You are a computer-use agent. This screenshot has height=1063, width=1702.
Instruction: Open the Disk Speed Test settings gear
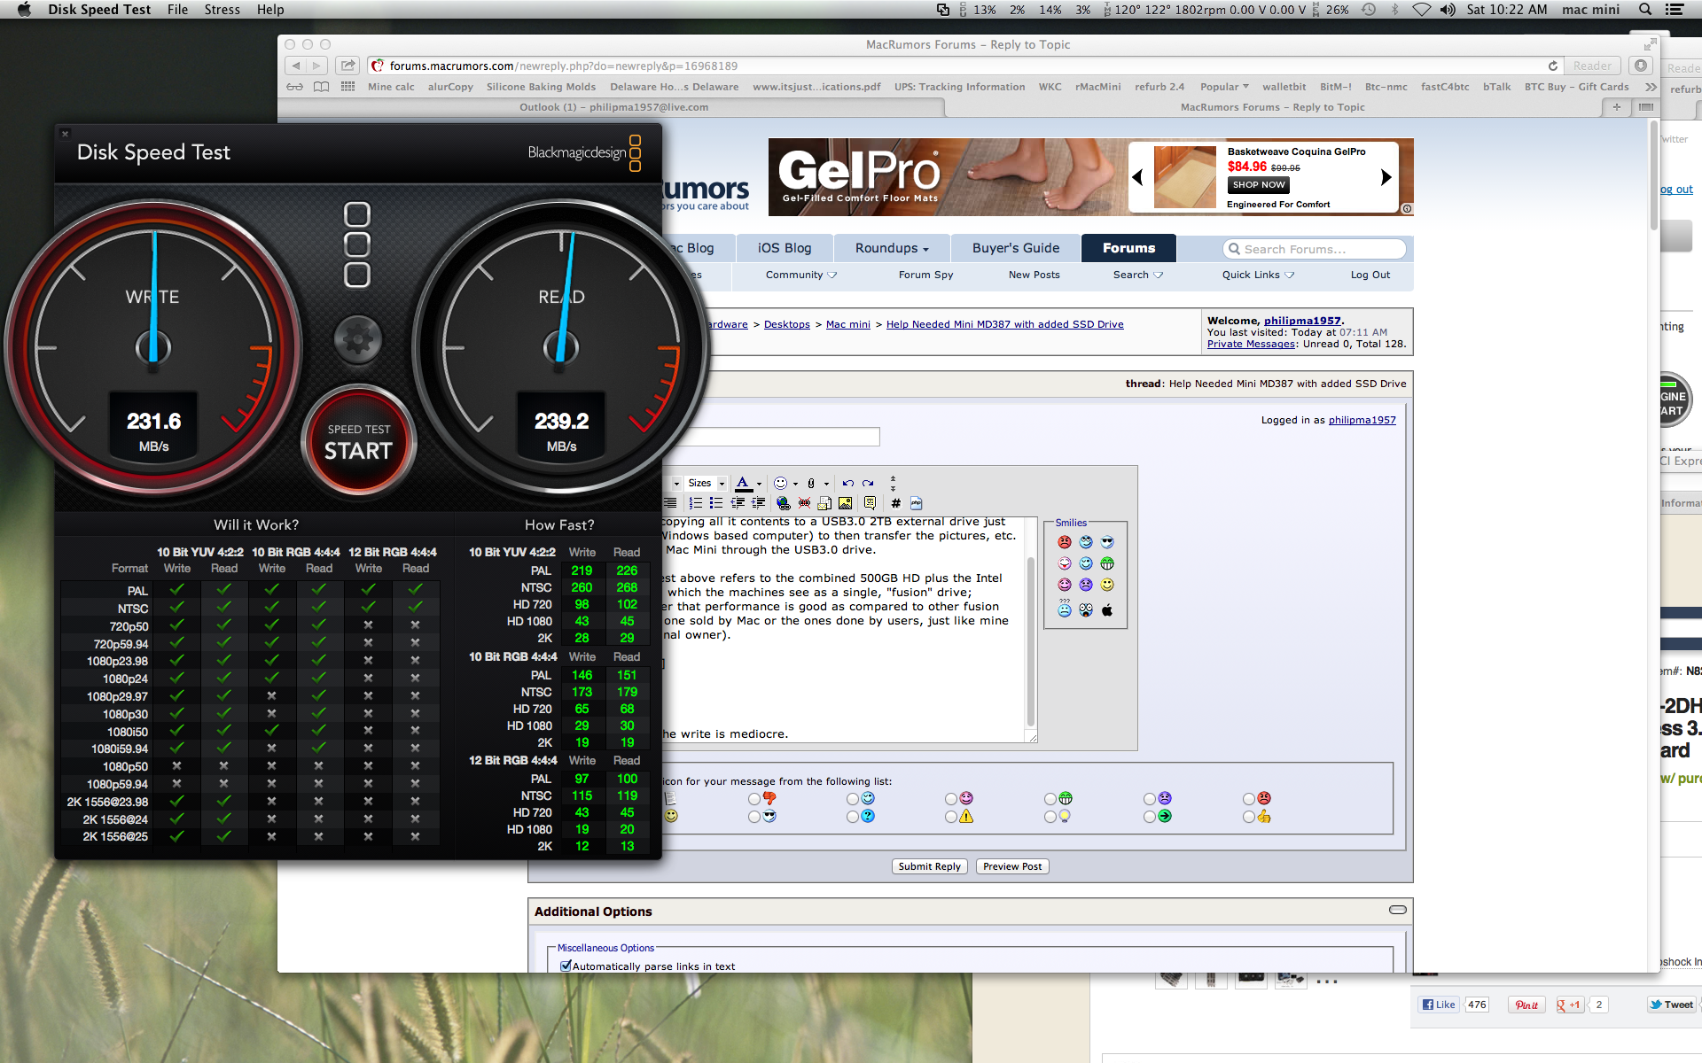pyautogui.click(x=358, y=338)
